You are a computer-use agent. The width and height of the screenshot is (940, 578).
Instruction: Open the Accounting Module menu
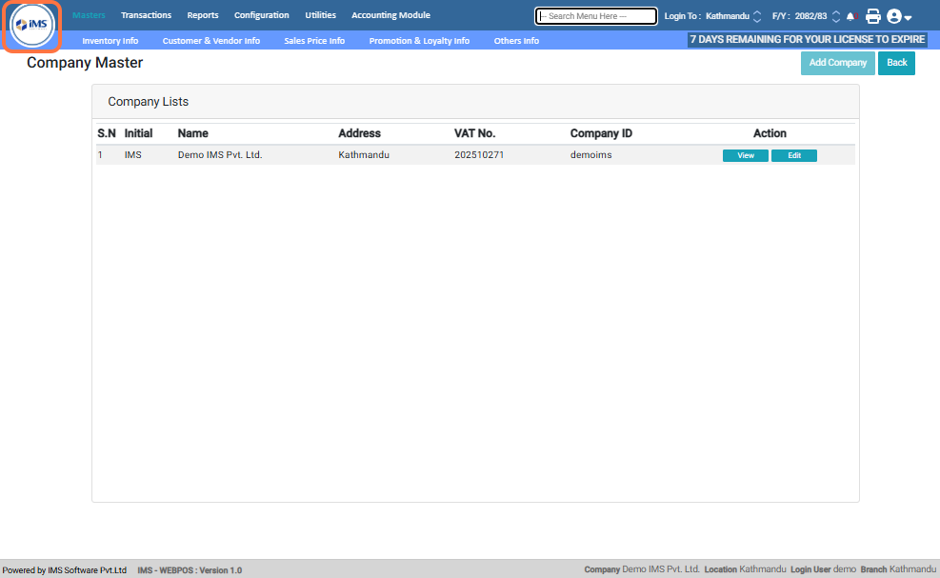[390, 15]
